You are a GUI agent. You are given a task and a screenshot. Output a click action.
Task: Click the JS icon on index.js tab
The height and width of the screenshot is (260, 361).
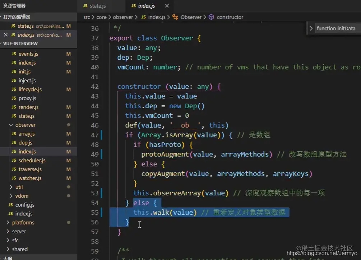coord(134,6)
